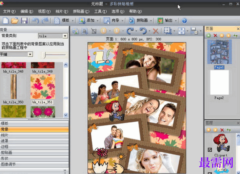Click the layout save icon in canvas toolbar

click(194, 31)
